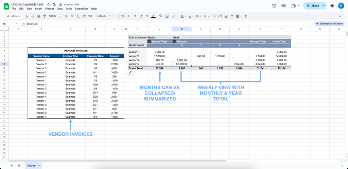Open Sheet1 tab menu arrow
The width and height of the screenshot is (348, 169).
[x=39, y=166]
